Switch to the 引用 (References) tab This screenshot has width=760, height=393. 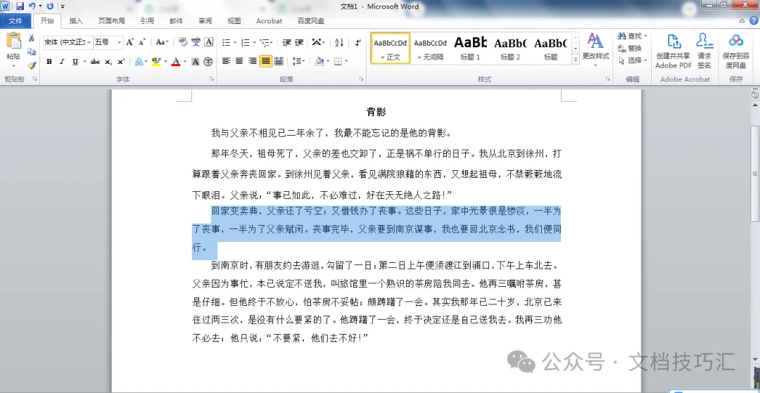(x=147, y=21)
